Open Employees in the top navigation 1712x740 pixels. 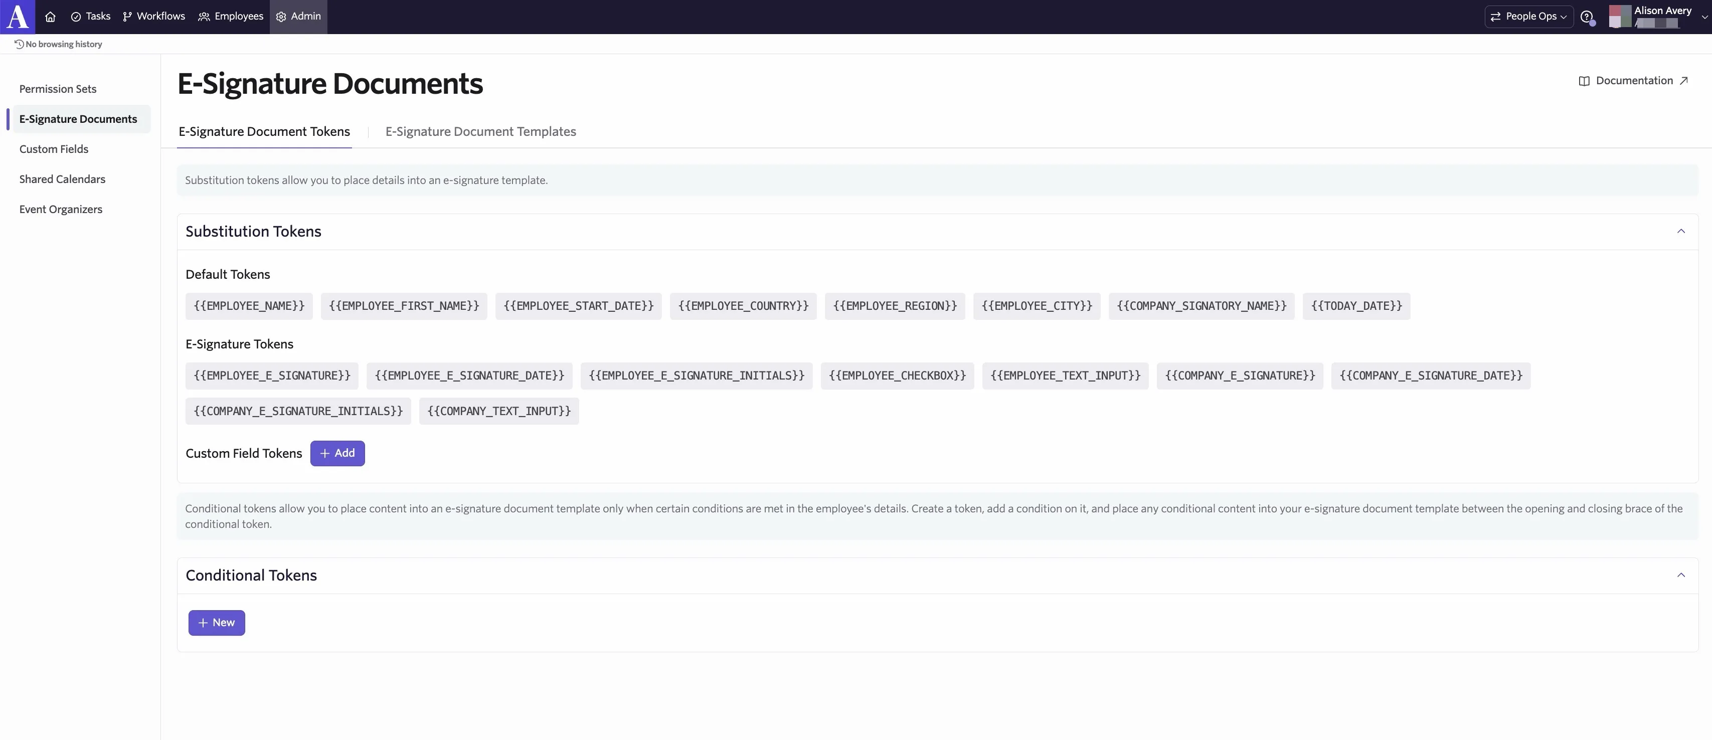(x=231, y=17)
